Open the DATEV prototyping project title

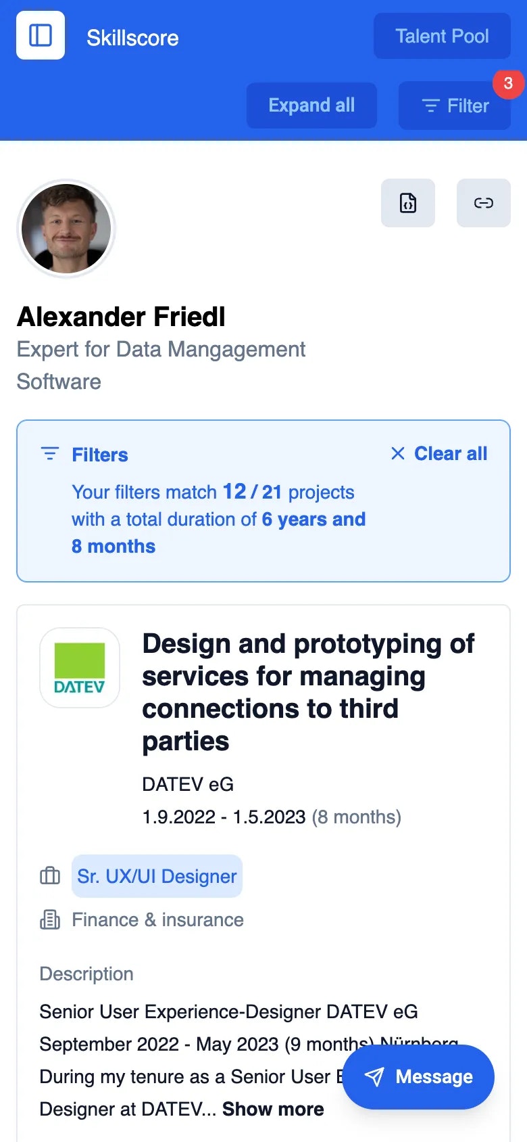pos(308,692)
